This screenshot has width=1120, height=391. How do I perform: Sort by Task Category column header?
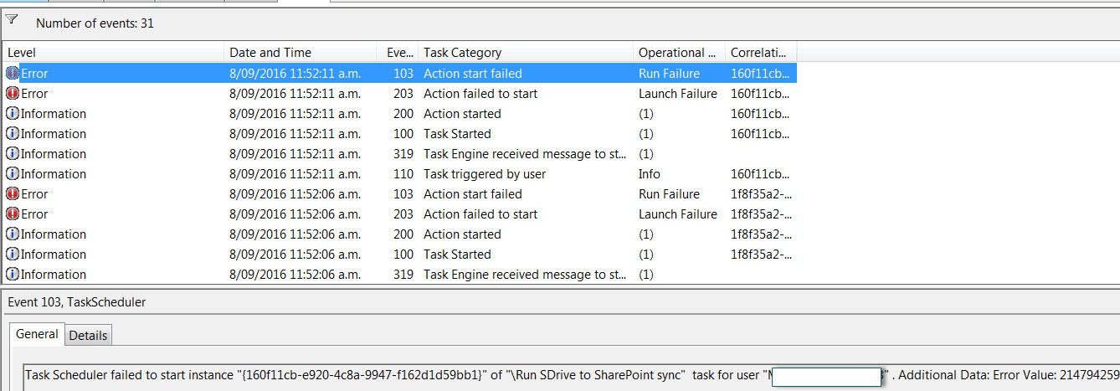pyautogui.click(x=525, y=53)
